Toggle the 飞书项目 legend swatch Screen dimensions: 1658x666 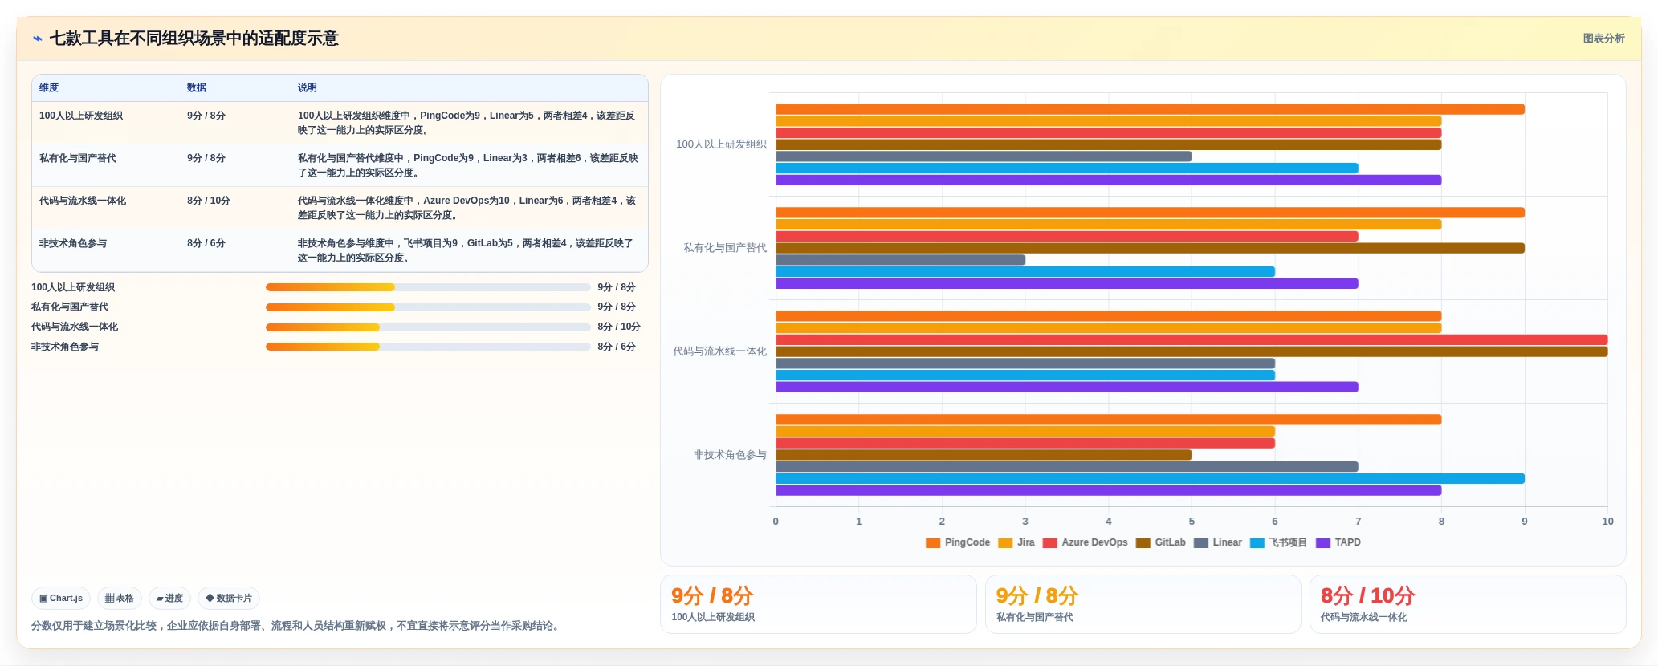tap(1257, 543)
